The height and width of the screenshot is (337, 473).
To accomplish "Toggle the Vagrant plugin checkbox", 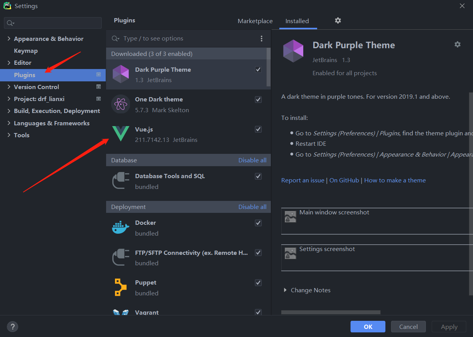I will 258,312.
